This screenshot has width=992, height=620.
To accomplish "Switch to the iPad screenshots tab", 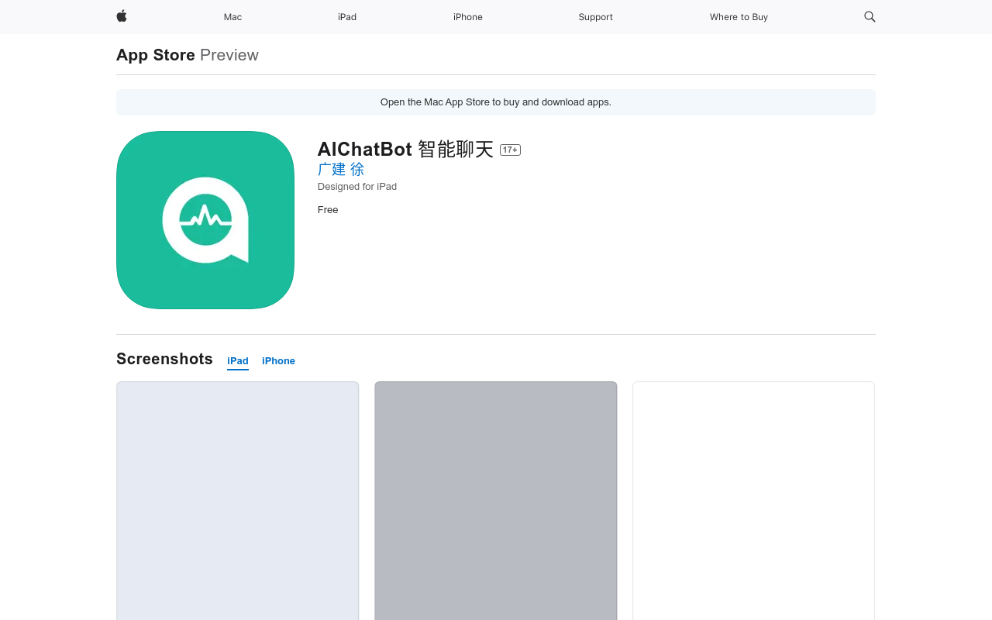I will tap(238, 361).
